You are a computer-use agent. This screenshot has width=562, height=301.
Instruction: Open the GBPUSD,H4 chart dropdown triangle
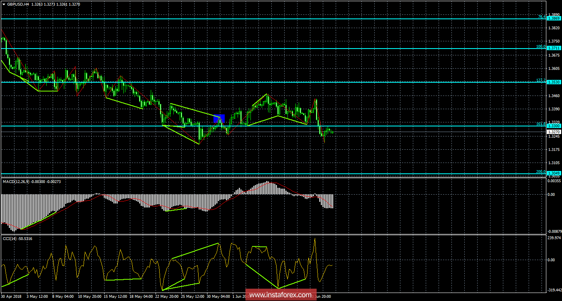tap(4, 4)
